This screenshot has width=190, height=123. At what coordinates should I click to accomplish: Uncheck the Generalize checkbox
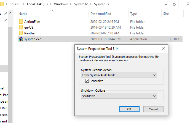tap(87, 81)
